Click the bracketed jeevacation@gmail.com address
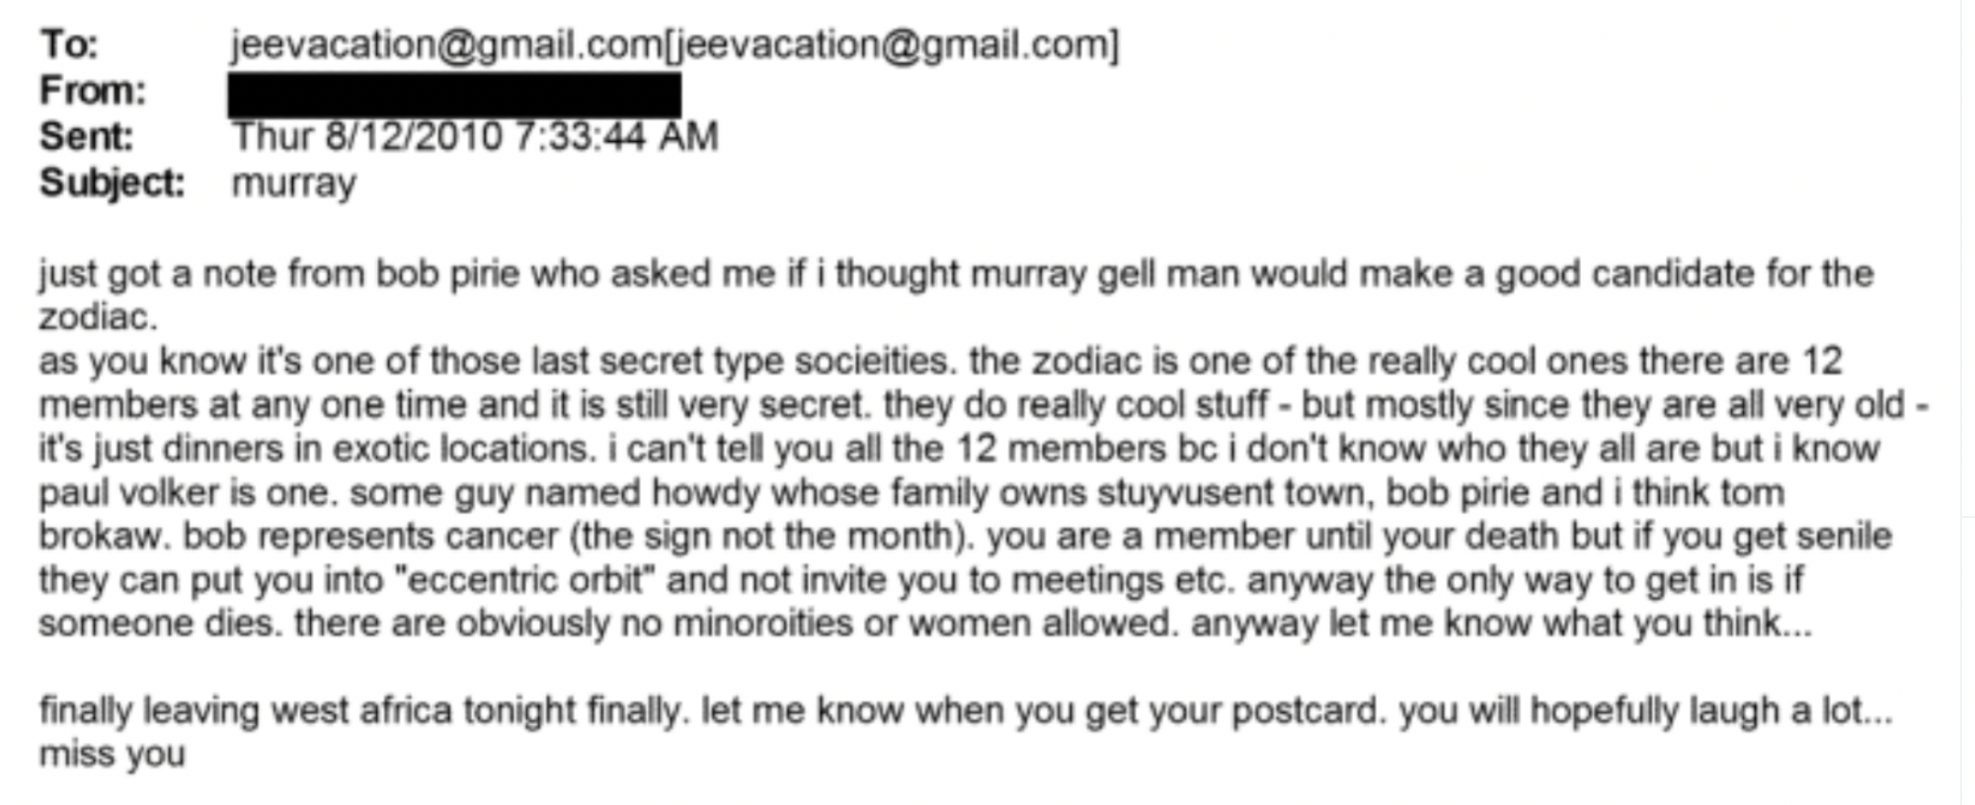 [896, 45]
